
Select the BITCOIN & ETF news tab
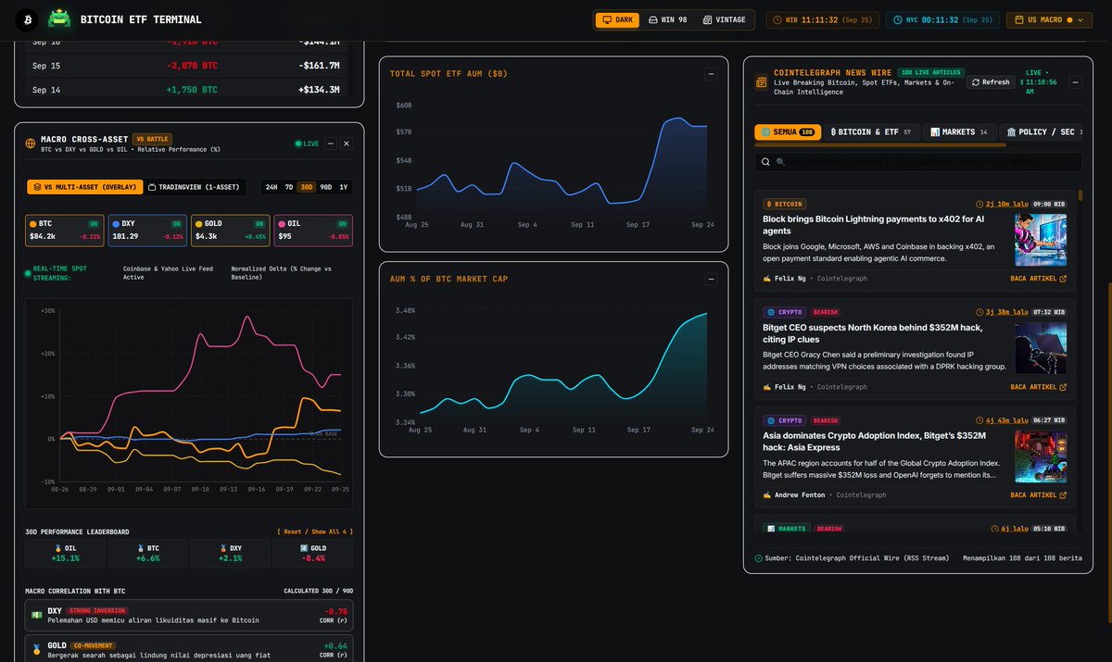click(871, 132)
